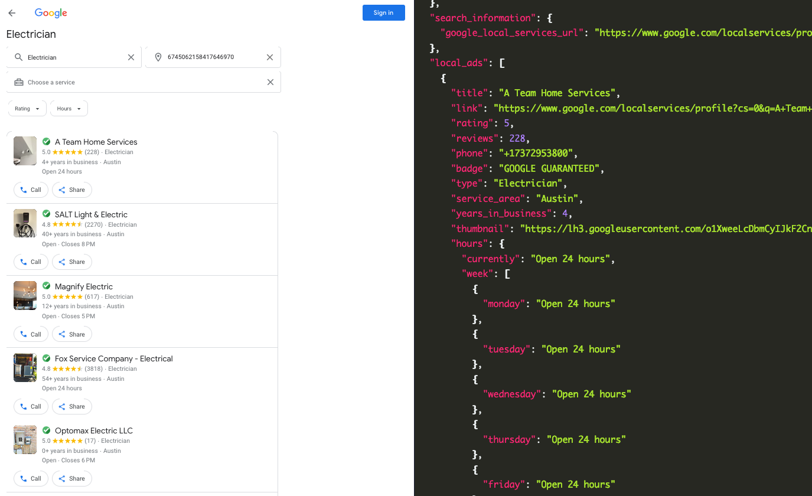The height and width of the screenshot is (496, 812).
Task: Open Fox Service Company - Electrical title
Action: point(114,358)
